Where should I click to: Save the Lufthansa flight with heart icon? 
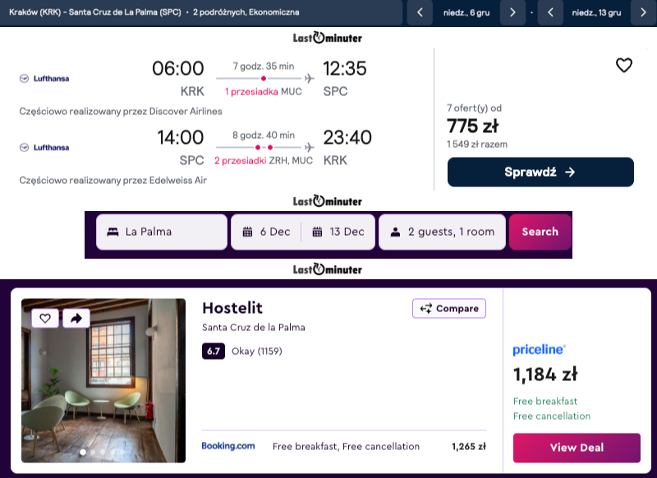pos(624,65)
